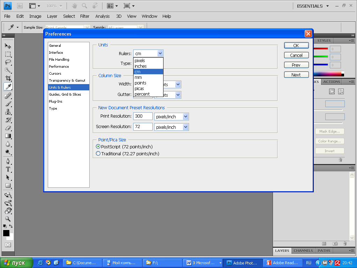Screen dimensions: 357x268
Task: Select the Rectangular Marquee tool
Action: point(8,54)
